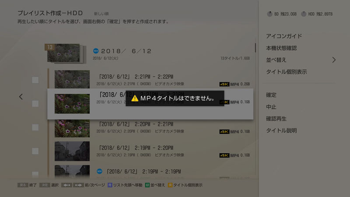
Task: Click MP4 0.2GB size on 2:21PM row
Action: [240, 84]
